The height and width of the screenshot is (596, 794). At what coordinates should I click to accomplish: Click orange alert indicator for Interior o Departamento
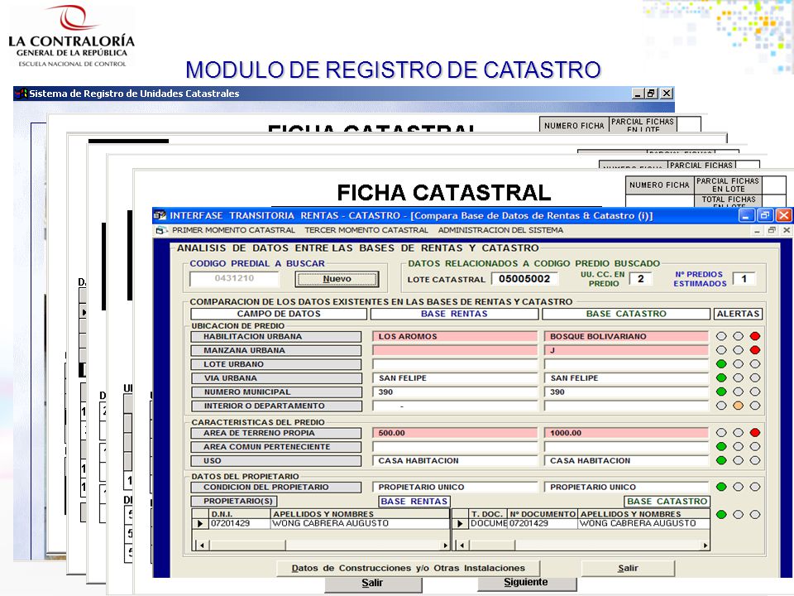(x=739, y=406)
